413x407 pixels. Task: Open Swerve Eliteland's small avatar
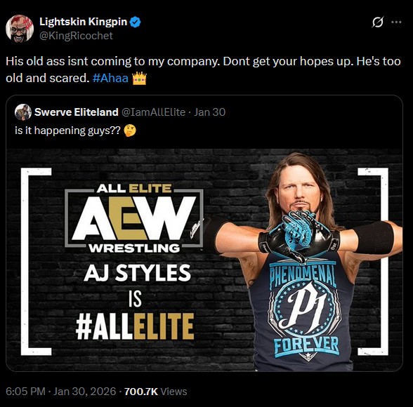(x=23, y=112)
